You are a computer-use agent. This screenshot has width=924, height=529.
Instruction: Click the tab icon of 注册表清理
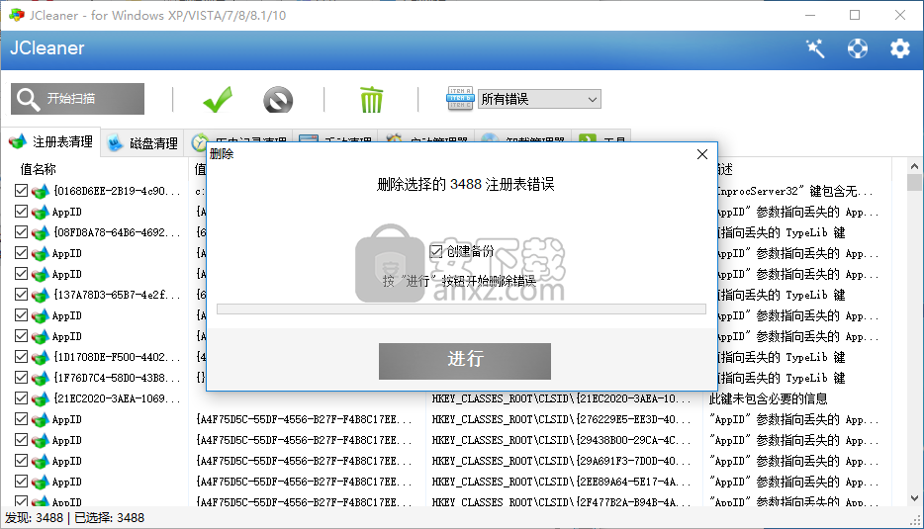[x=18, y=142]
